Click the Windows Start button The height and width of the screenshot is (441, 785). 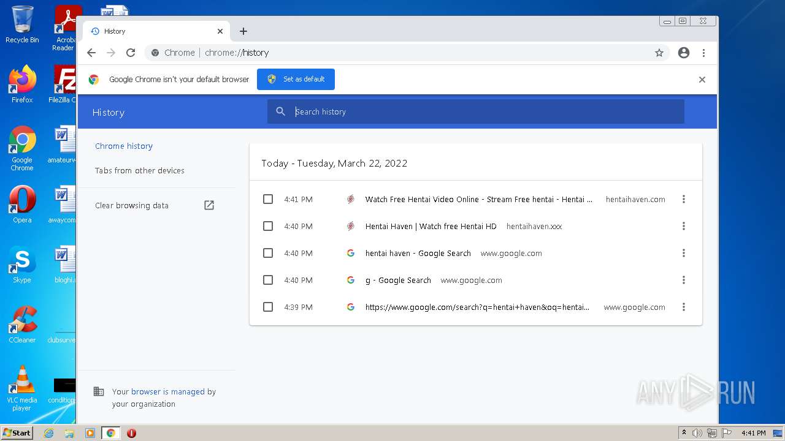(x=17, y=432)
